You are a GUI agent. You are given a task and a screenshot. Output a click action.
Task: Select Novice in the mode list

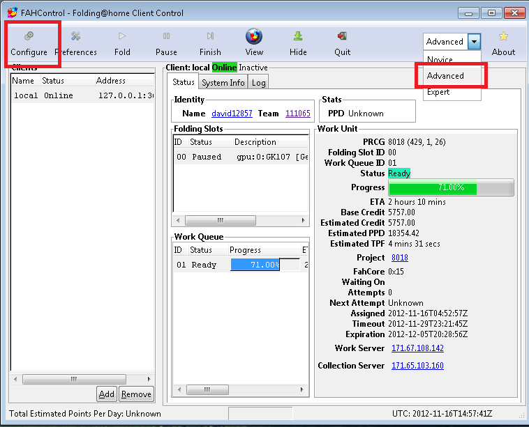click(x=440, y=60)
